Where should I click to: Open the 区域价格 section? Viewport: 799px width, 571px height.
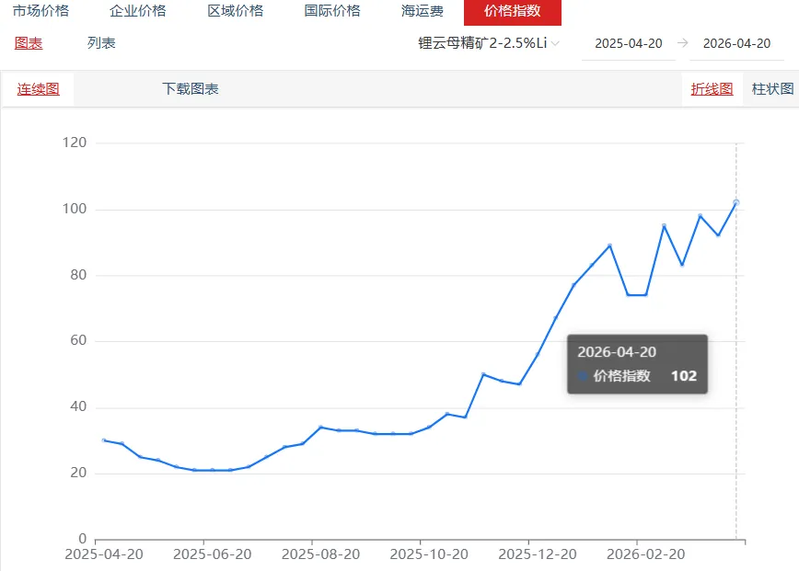pos(235,11)
